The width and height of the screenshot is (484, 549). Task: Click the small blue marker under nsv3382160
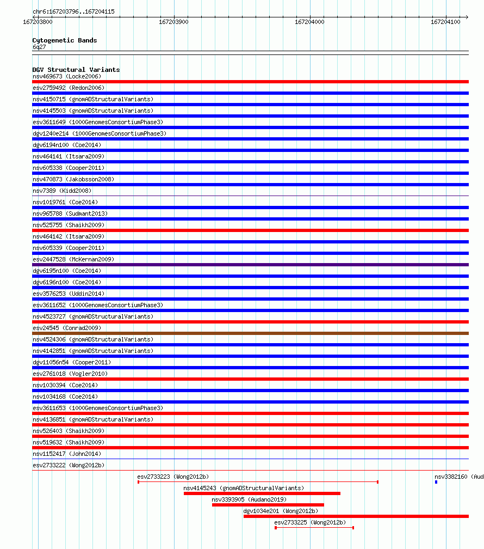436,482
